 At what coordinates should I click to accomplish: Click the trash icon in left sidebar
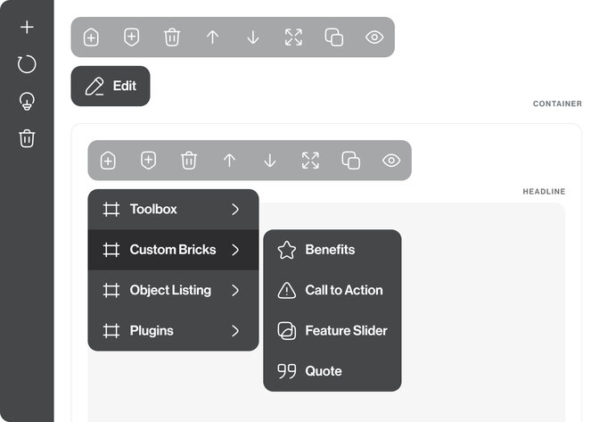27,138
